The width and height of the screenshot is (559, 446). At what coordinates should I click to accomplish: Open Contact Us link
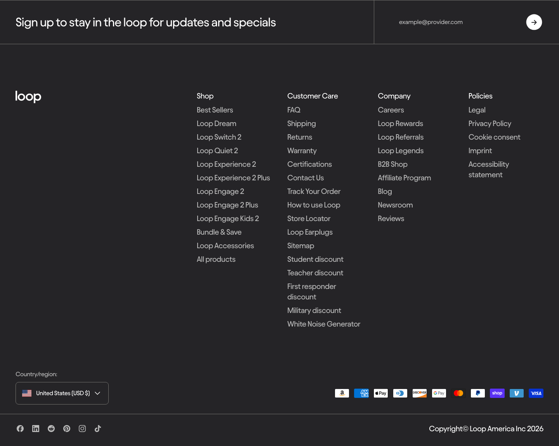[x=306, y=178]
